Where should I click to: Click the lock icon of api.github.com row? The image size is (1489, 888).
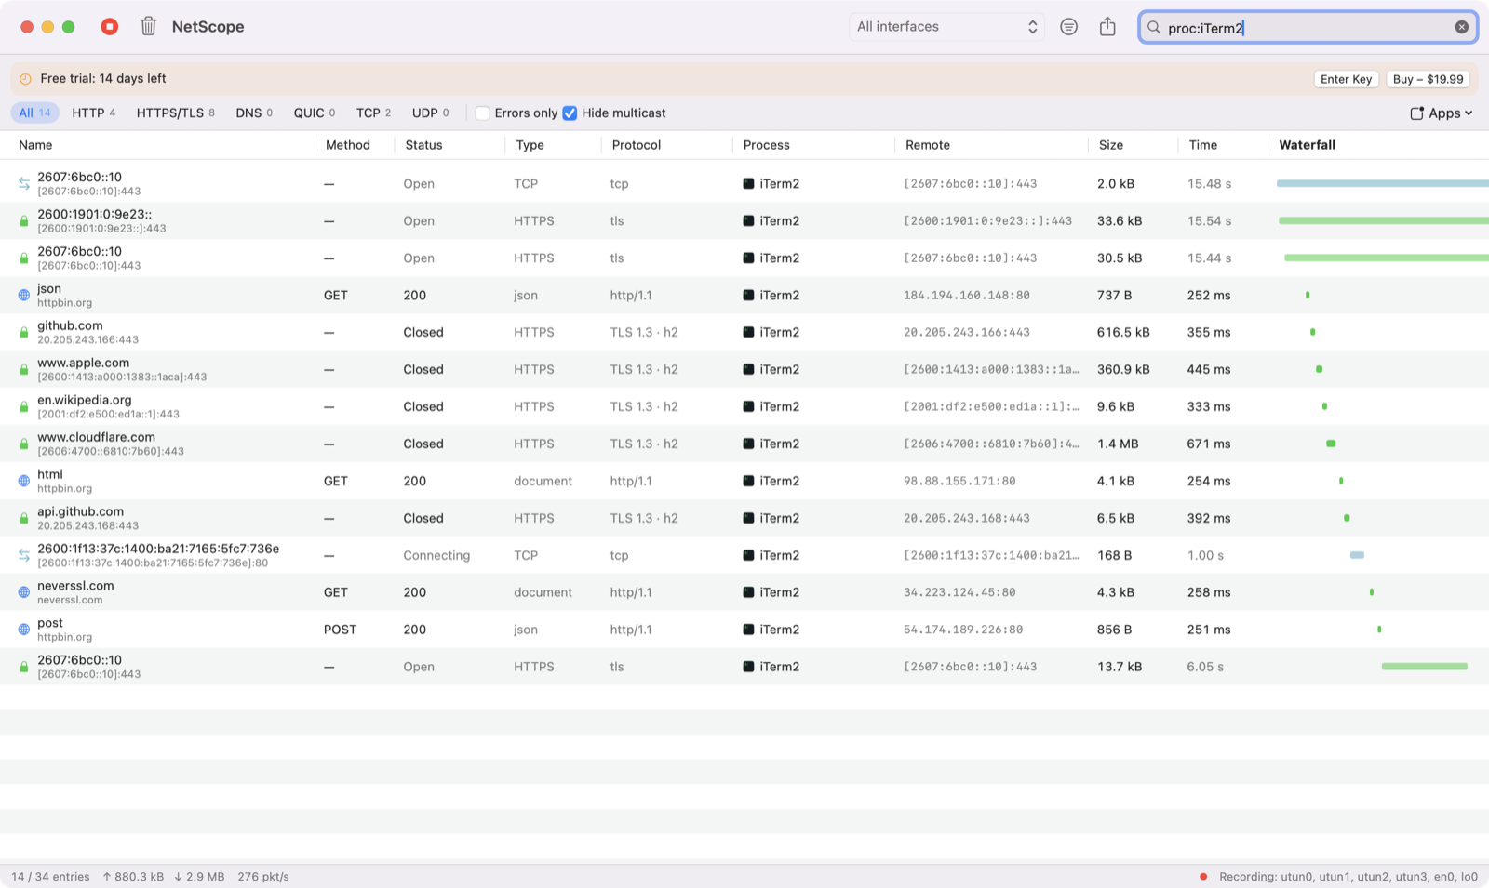pyautogui.click(x=24, y=519)
